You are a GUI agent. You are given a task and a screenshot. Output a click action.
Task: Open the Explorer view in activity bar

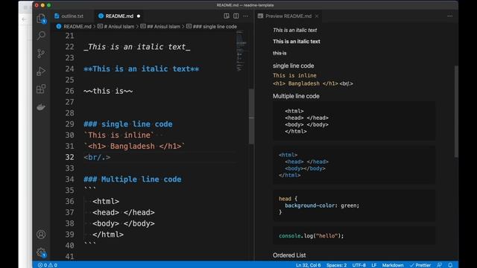coord(41,19)
